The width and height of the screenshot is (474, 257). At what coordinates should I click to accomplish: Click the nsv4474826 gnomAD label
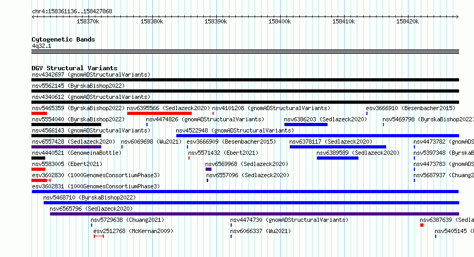tap(205, 119)
